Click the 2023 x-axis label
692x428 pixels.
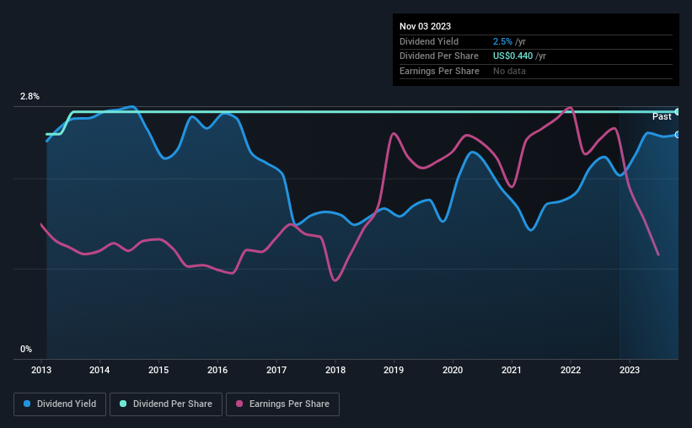[x=630, y=370]
